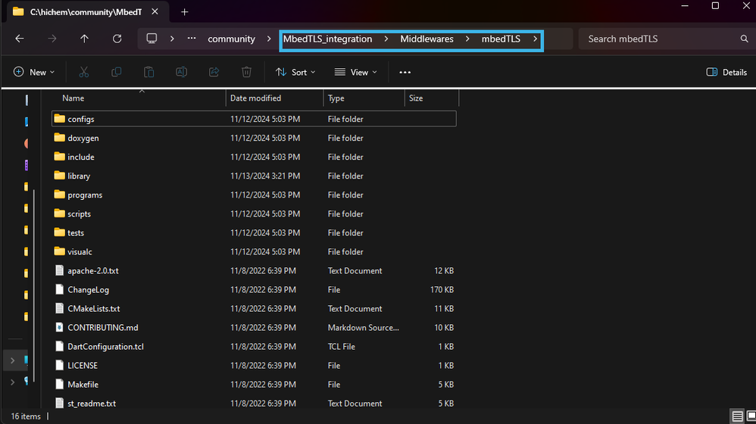Select the apache-2.0.txt file icon

[x=59, y=271]
